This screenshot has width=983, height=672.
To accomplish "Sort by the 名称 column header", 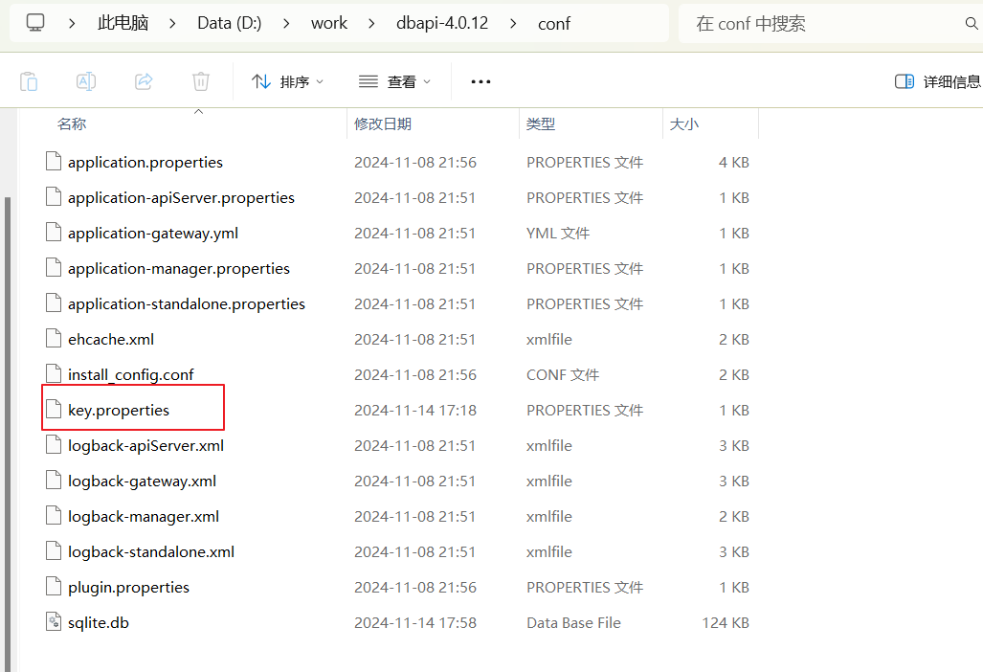I will click(72, 124).
